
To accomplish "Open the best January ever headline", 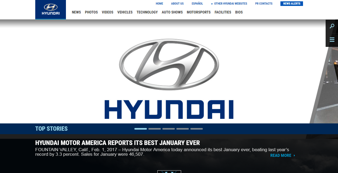I will 117,143.
